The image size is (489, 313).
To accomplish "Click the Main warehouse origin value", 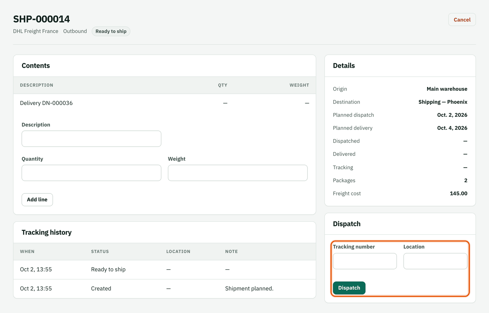I will click(447, 89).
